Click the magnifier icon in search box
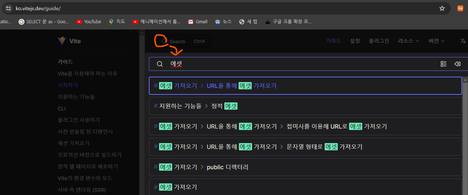The width and height of the screenshot is (468, 195). pyautogui.click(x=160, y=64)
